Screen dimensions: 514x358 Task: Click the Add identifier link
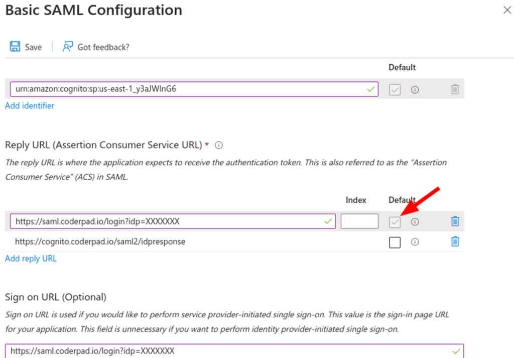click(29, 106)
